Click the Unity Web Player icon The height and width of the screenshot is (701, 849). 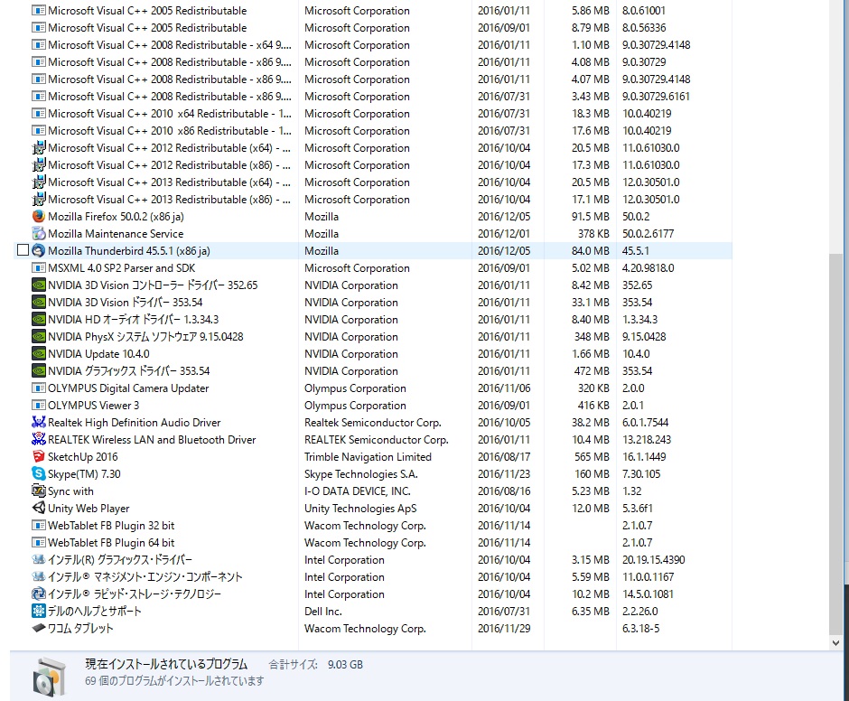pyautogui.click(x=39, y=509)
